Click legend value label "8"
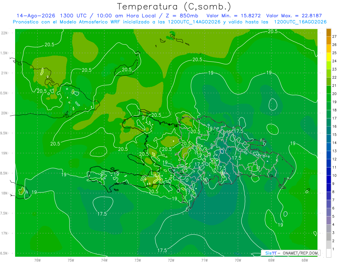Viewport: 342px width, 264px height. point(333,192)
